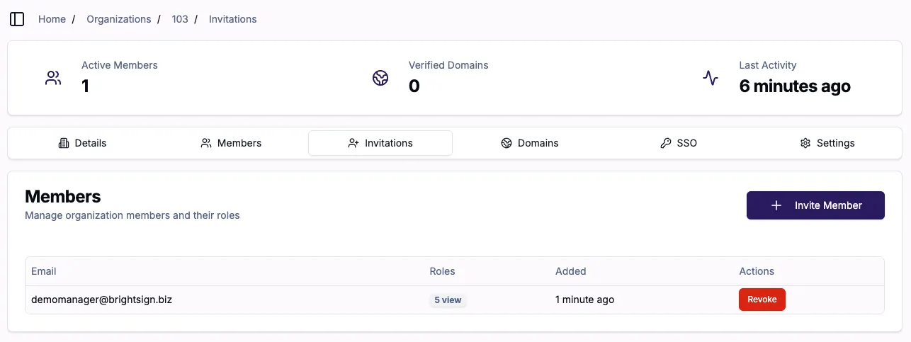Viewport: 911px width, 342px height.
Task: Click the '6 minutes ago' value
Action: pos(795,86)
